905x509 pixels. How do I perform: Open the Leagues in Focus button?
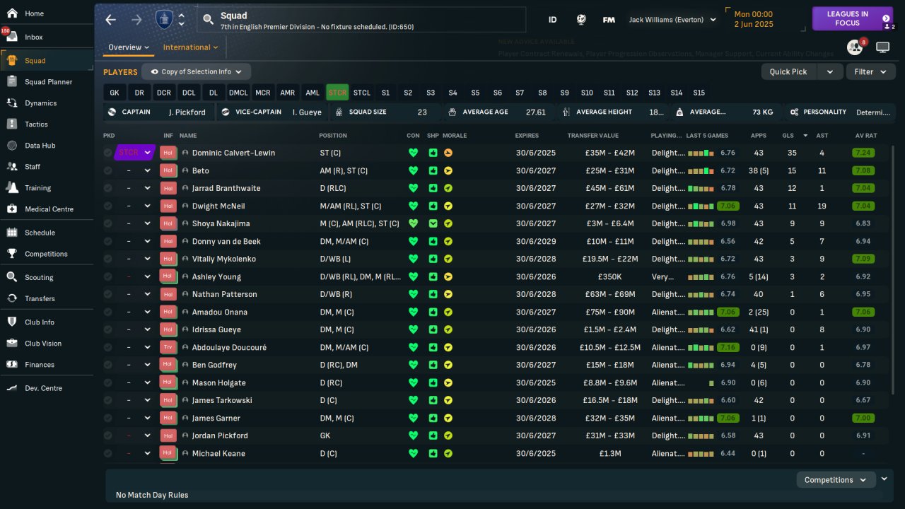click(852, 18)
